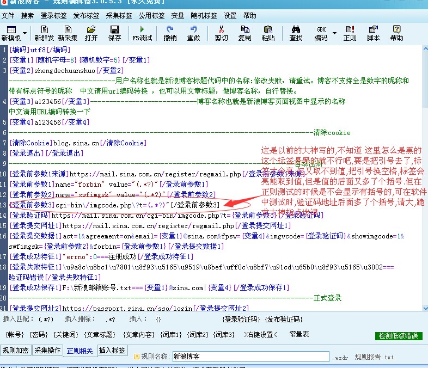428x368 pixels.
Task: Switch to the 规则加密 tab
Action: (16, 351)
